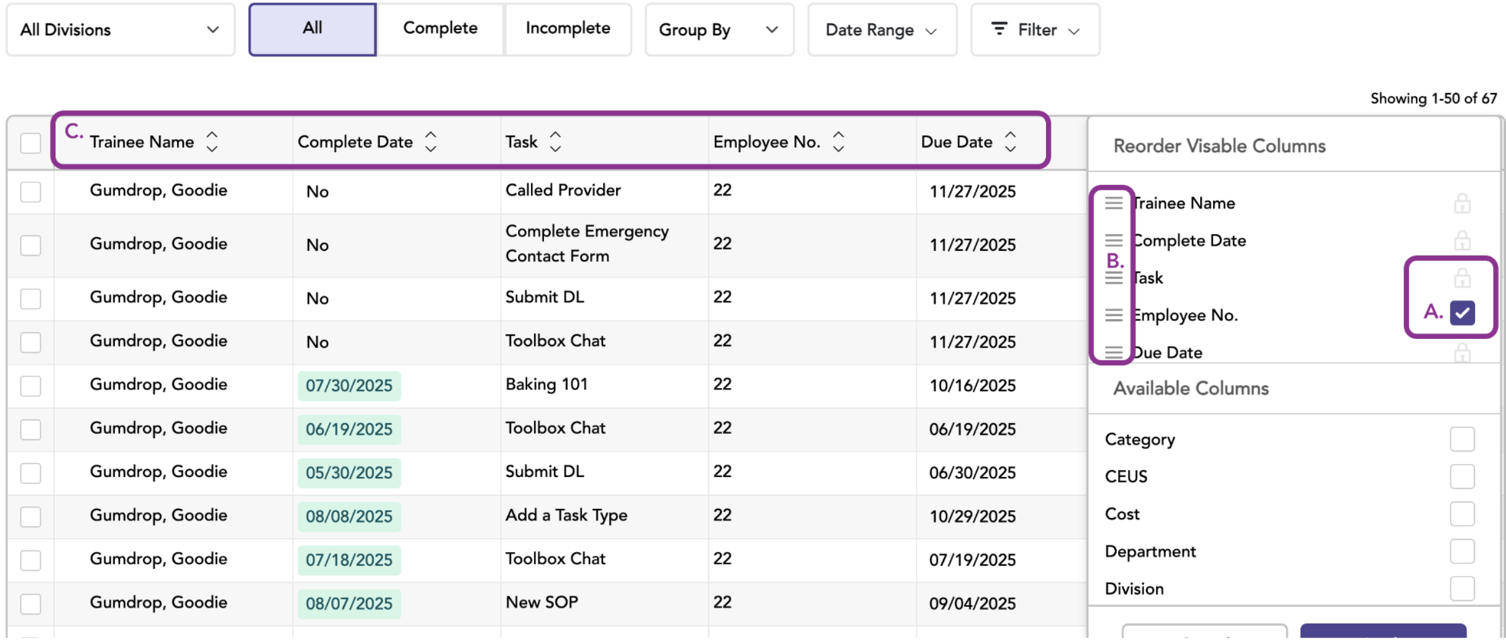Switch to the Incomplete tab
Image resolution: width=1506 pixels, height=642 pixels.
568,28
